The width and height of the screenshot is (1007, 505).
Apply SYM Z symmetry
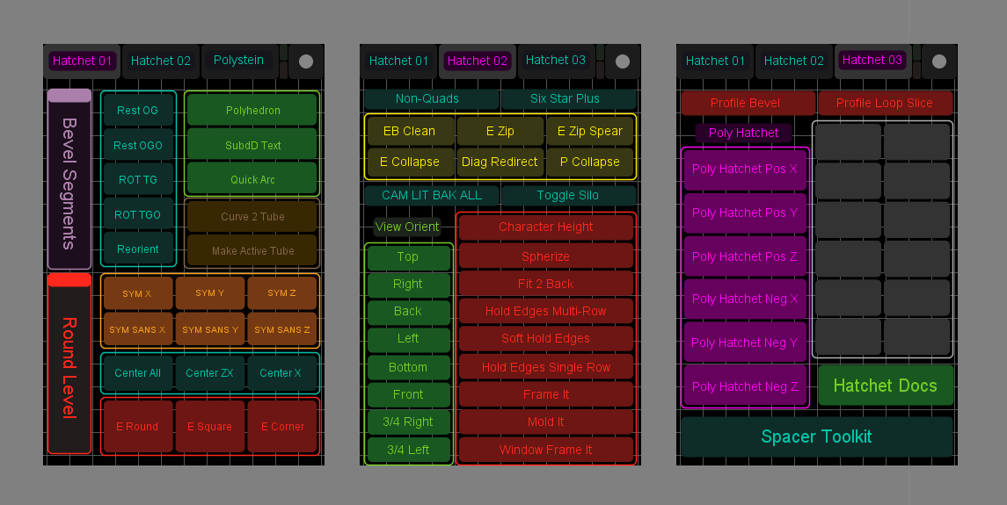282,293
